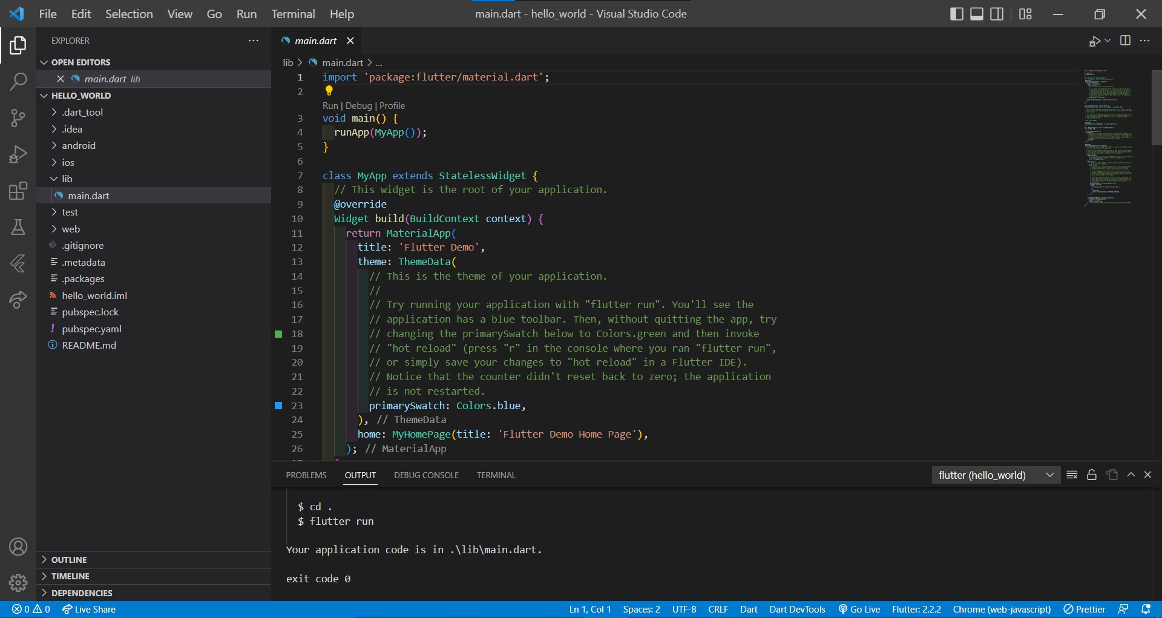Open Dart DevTools from status bar

pos(797,610)
